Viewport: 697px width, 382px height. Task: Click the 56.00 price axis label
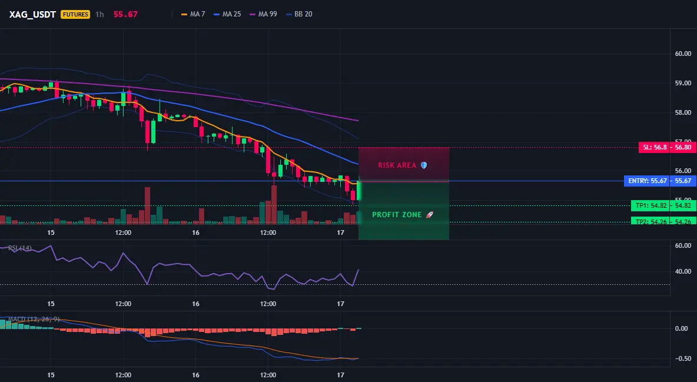click(x=683, y=171)
